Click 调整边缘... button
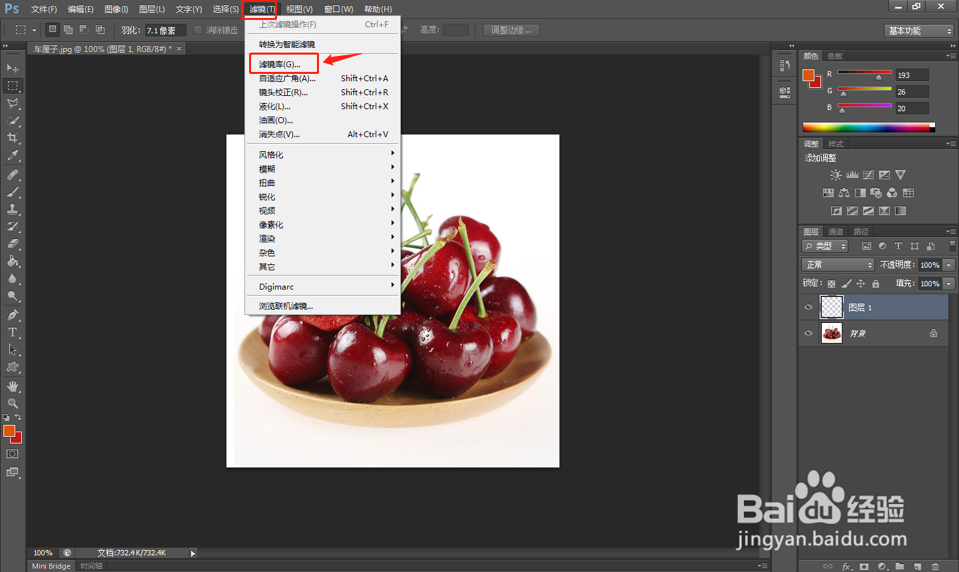Viewport: 959px width, 572px height. pos(511,30)
